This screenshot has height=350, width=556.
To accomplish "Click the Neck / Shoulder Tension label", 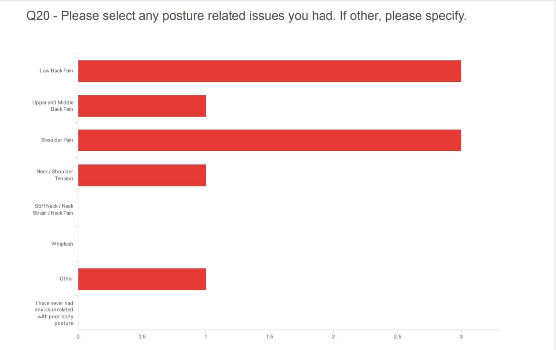I will [x=55, y=175].
